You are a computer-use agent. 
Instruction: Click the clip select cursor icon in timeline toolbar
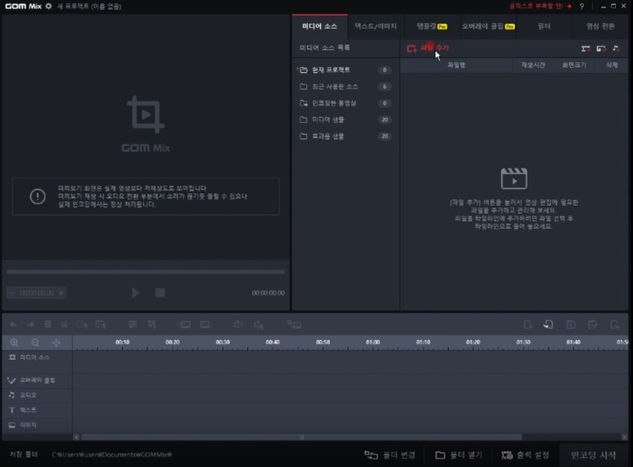(x=82, y=324)
